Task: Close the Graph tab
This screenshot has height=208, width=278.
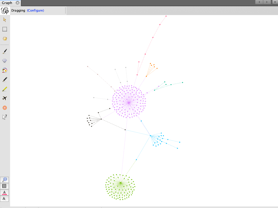Action: 17,3
